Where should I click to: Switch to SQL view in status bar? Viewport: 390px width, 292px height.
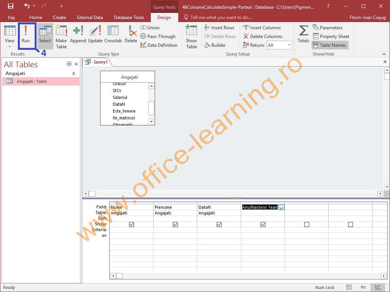point(363,287)
